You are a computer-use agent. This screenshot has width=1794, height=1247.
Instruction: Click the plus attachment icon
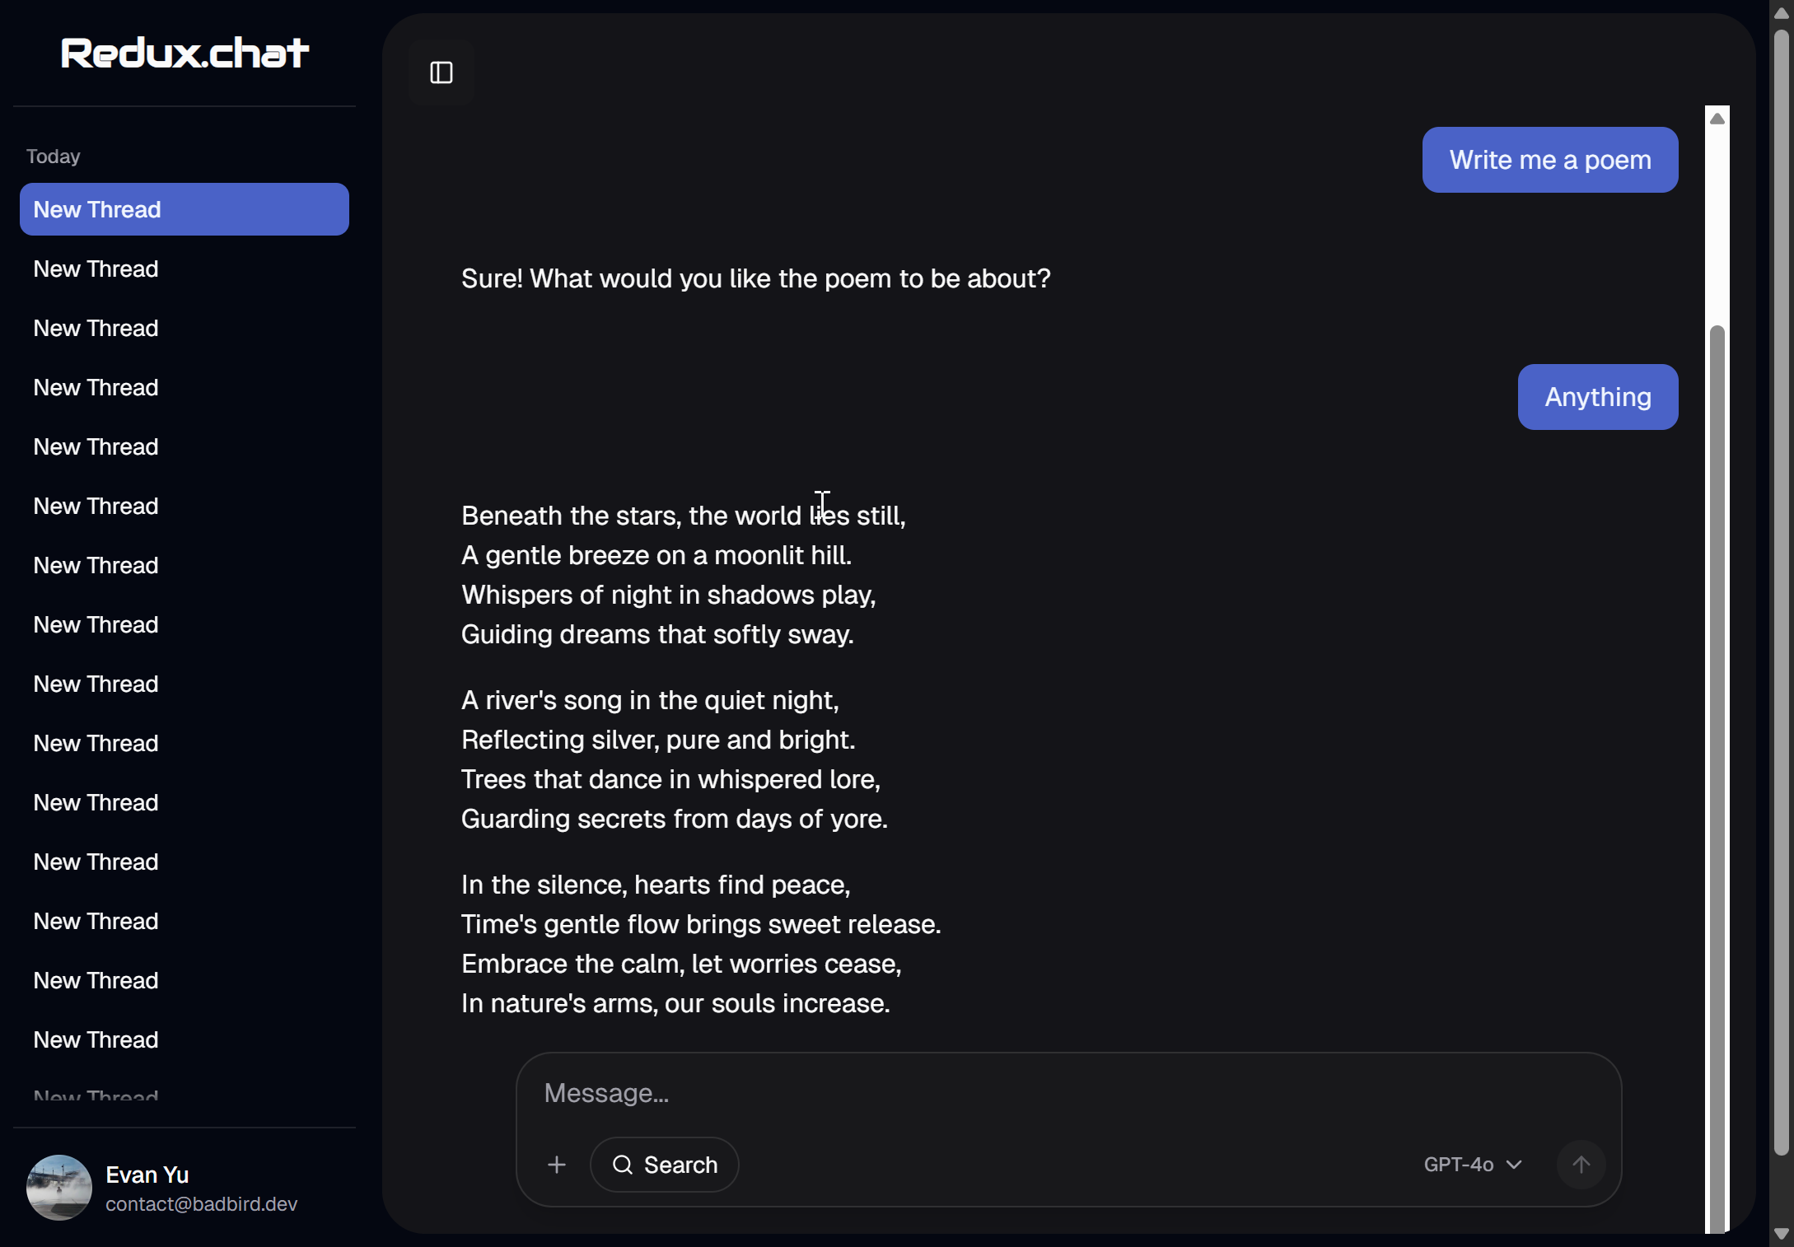(557, 1165)
